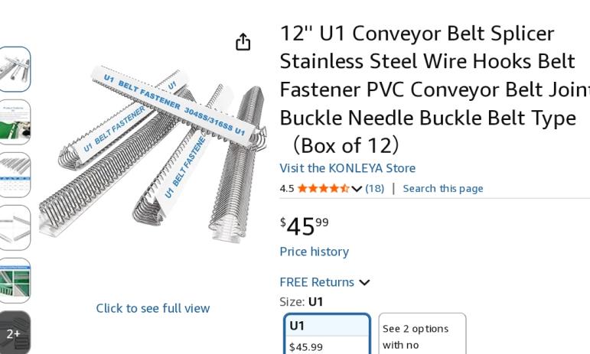This screenshot has height=354, width=590.
Task: Click Search this page link
Action: pos(442,188)
